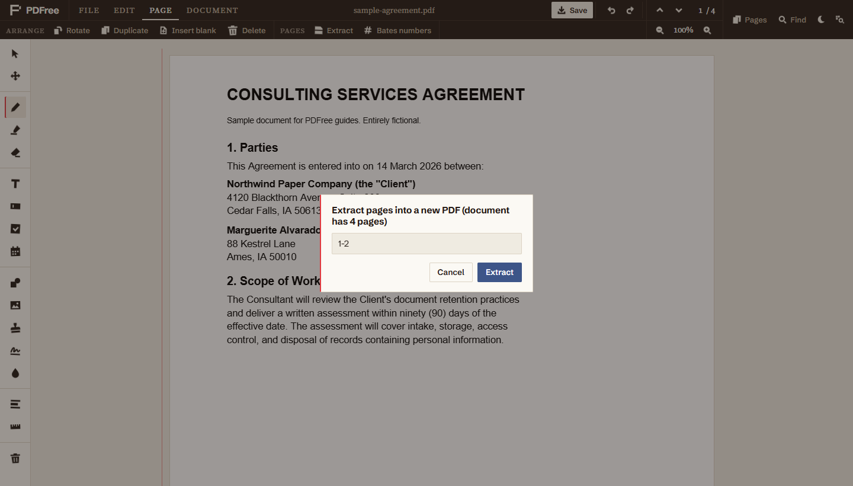
Task: Click Insert blank page
Action: [188, 30]
